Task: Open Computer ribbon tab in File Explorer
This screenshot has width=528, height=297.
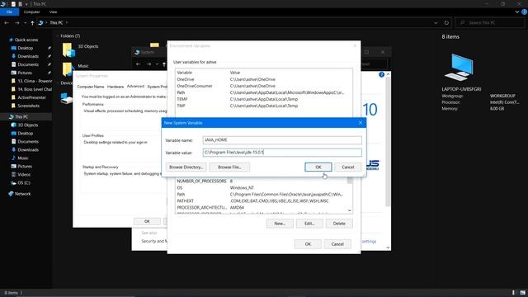Action: [x=31, y=12]
